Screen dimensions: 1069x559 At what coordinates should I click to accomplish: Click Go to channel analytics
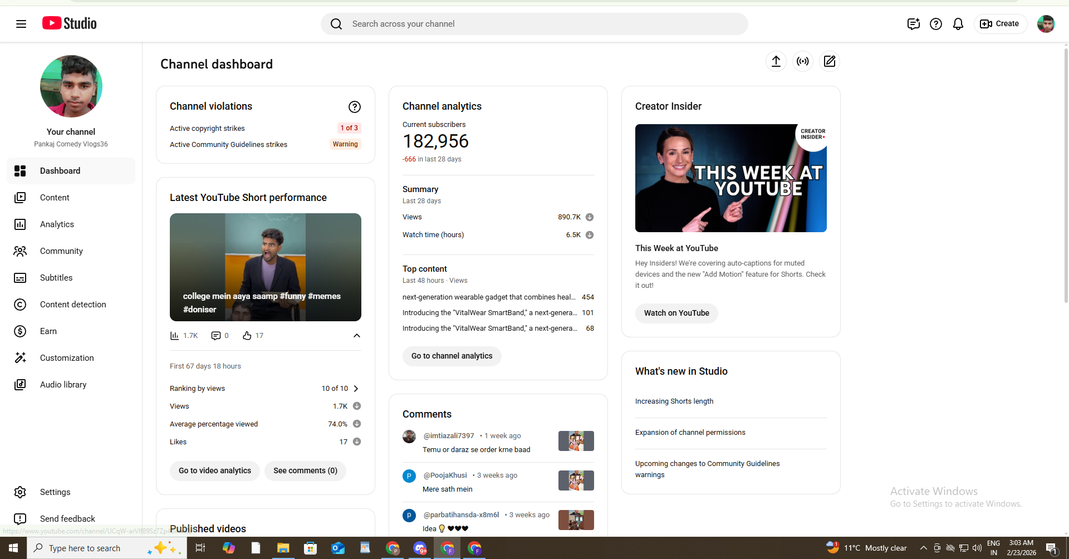(x=452, y=356)
